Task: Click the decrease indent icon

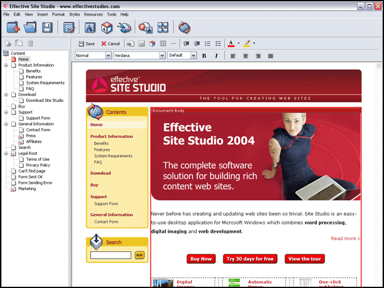Action: (x=187, y=44)
